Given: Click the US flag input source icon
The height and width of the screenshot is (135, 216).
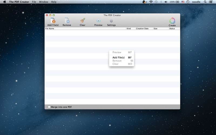Looking at the screenshot, I should pyautogui.click(x=183, y=2).
